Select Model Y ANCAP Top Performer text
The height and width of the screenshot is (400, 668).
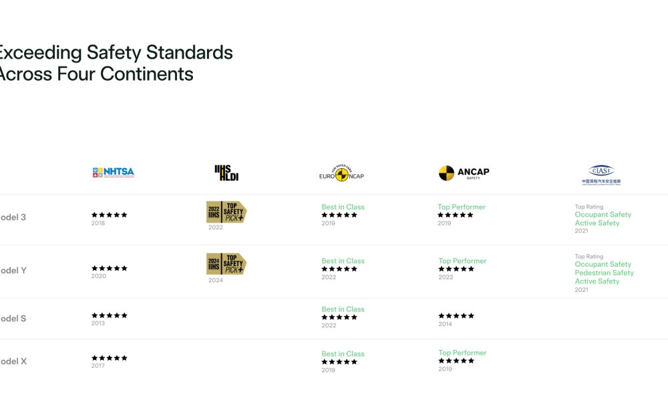(x=462, y=261)
